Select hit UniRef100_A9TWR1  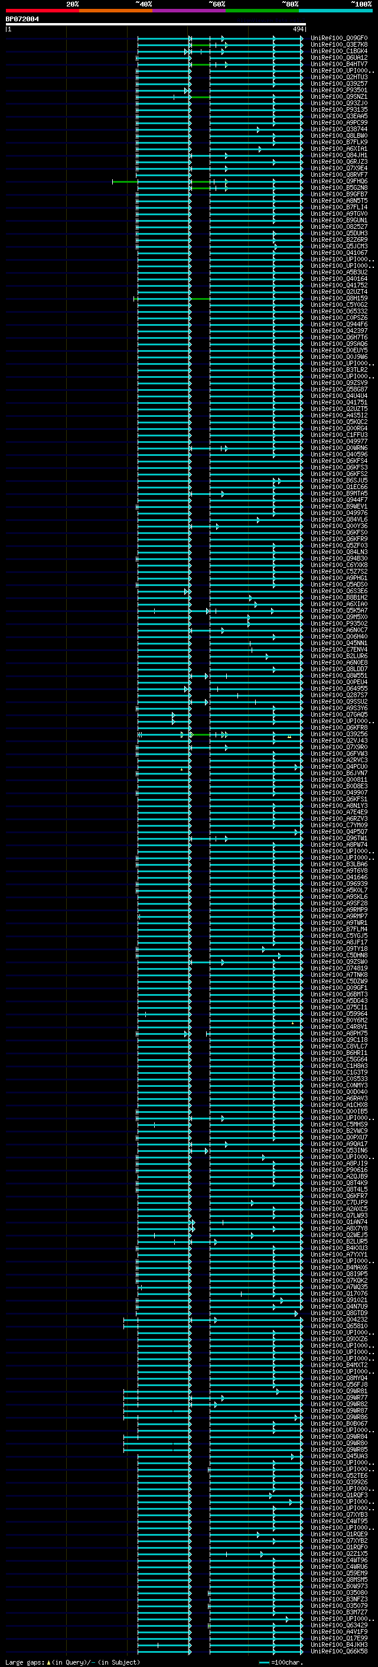point(339,923)
